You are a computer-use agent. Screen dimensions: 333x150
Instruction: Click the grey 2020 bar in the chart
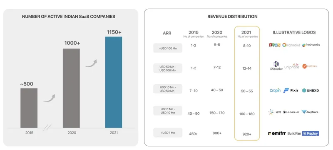pos(71,88)
